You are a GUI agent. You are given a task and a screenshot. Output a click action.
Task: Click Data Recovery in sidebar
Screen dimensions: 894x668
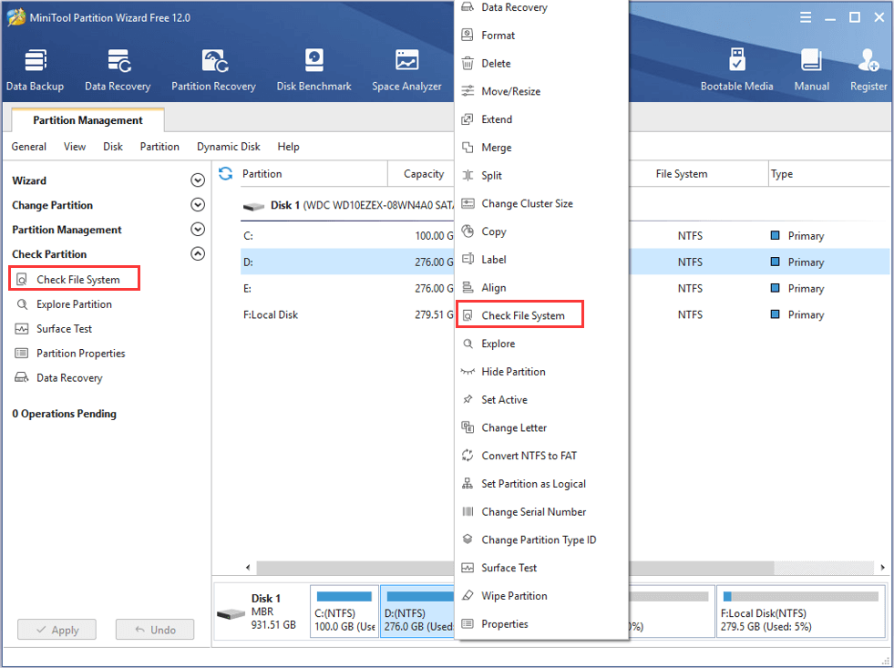[58, 378]
